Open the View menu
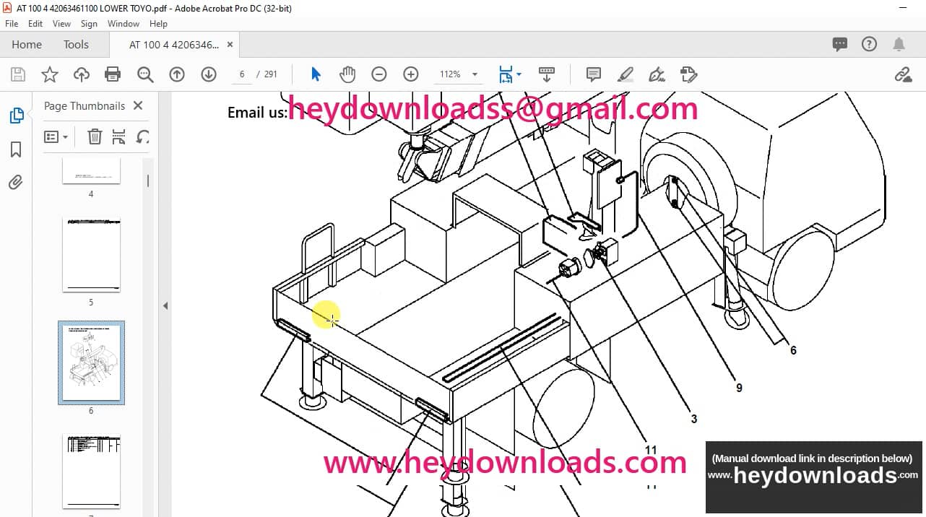The image size is (926, 517). 62,24
